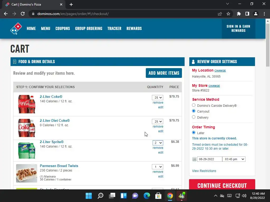Click the order date field 08-29-2022
The width and height of the screenshot is (270, 202).
(210, 159)
